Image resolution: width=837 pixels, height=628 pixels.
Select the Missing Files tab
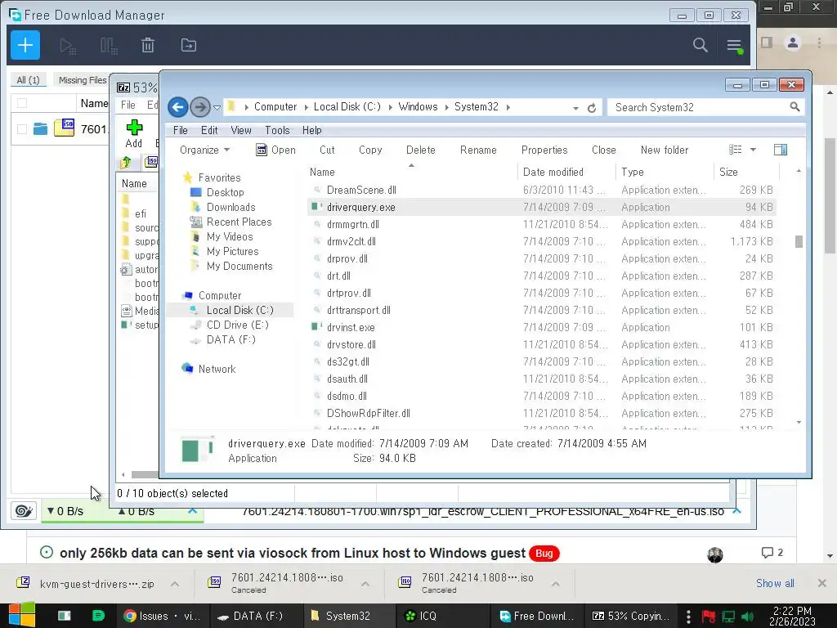(x=83, y=80)
